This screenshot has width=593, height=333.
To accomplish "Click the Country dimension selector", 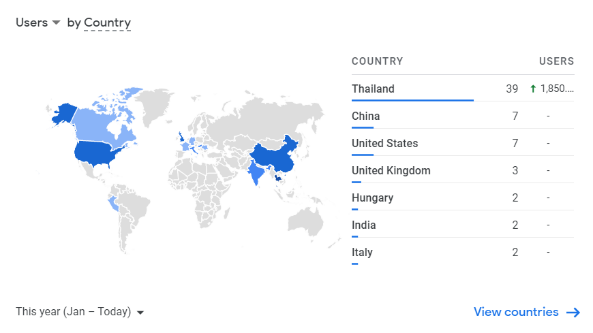I will 108,22.
